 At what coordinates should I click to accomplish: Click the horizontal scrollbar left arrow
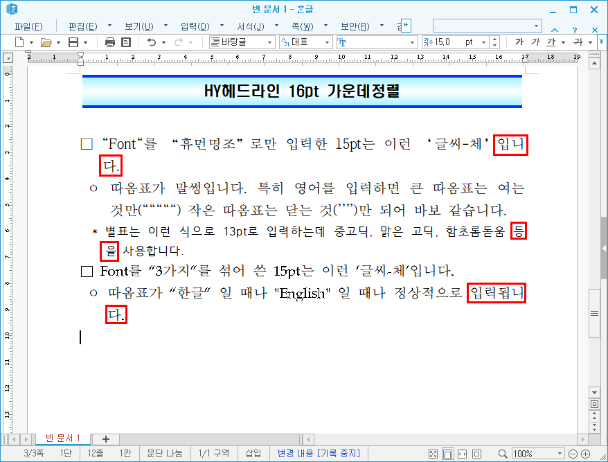[308, 440]
